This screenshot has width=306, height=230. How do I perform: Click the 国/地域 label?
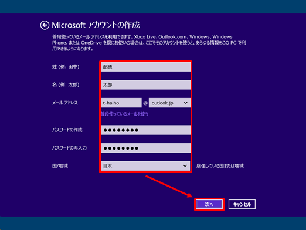60,166
